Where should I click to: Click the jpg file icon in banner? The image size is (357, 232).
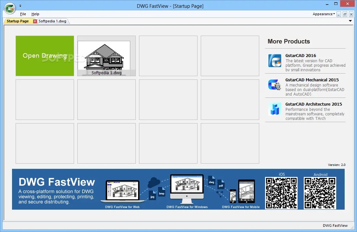click(x=152, y=195)
